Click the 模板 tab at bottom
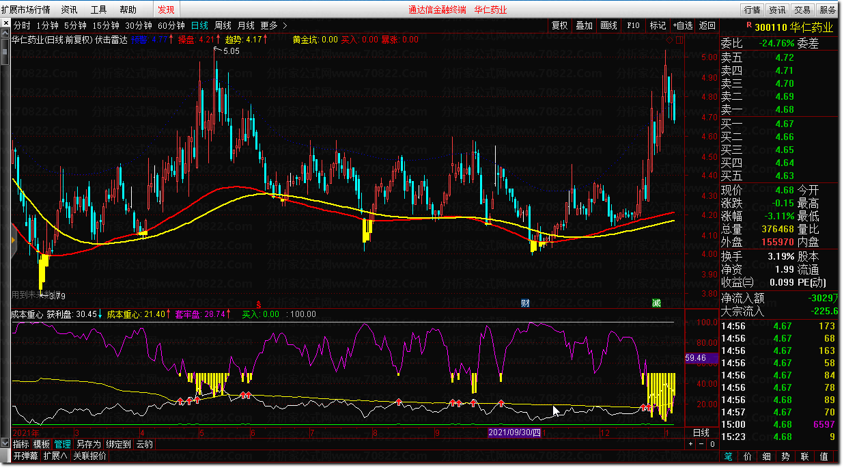 pyautogui.click(x=42, y=444)
